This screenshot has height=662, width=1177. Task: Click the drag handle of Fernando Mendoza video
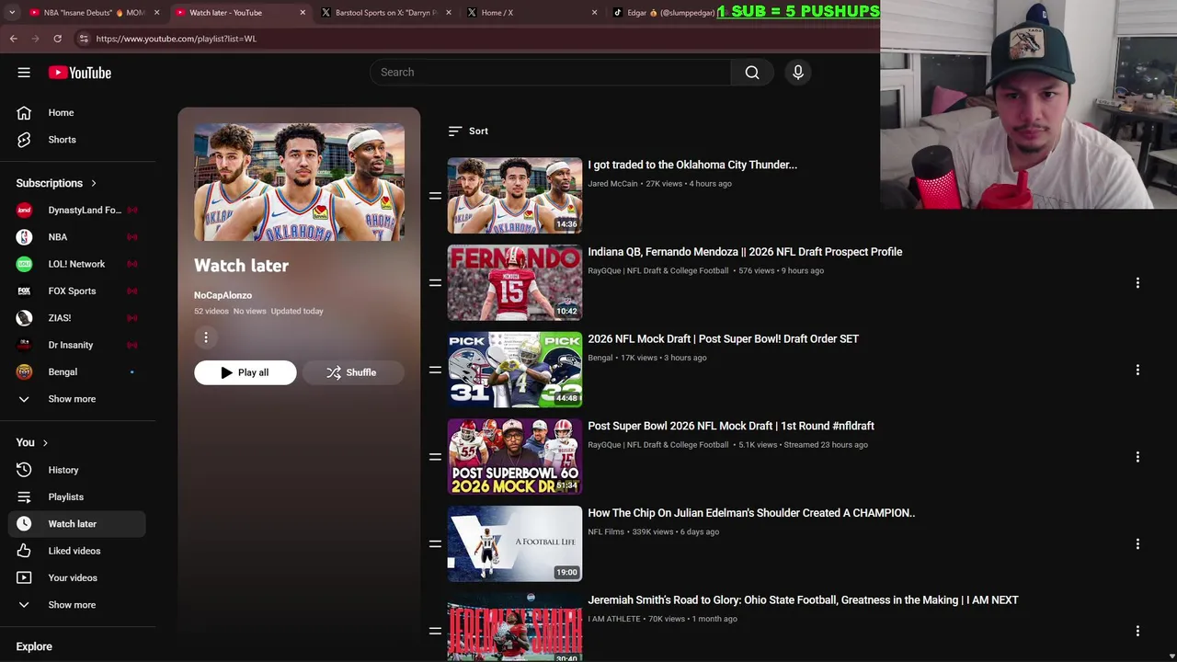pyautogui.click(x=435, y=283)
